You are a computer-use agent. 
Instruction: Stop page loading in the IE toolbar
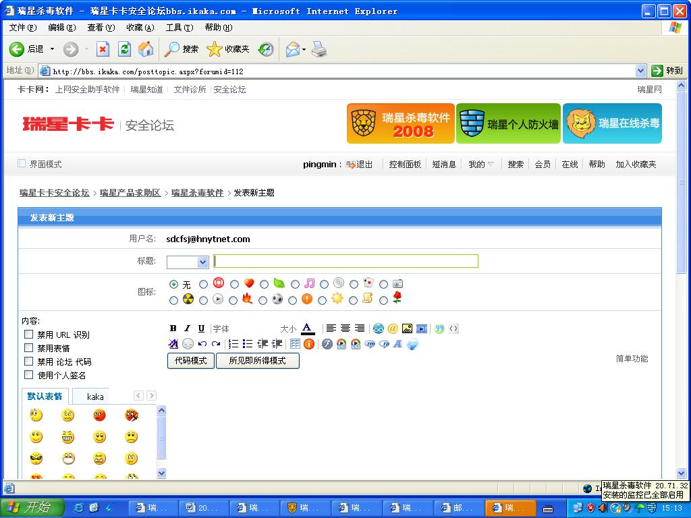pos(103,49)
